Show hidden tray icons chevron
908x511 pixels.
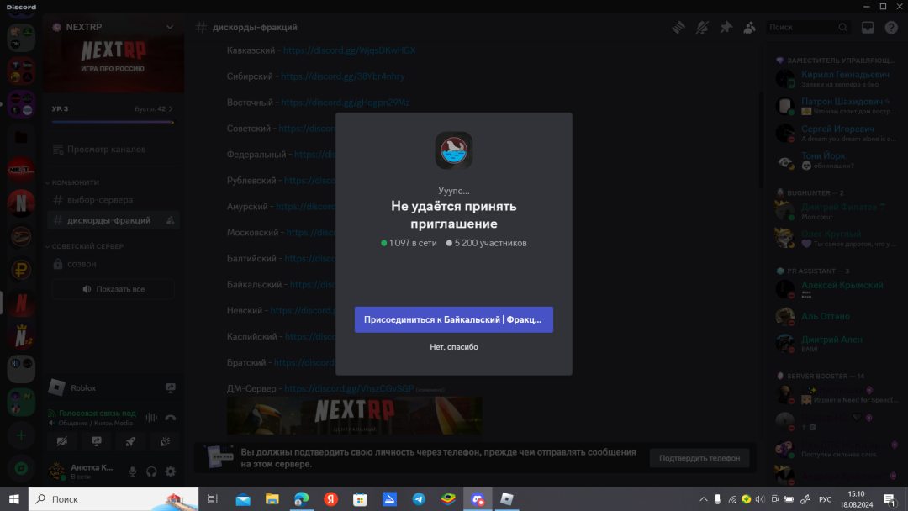(703, 499)
